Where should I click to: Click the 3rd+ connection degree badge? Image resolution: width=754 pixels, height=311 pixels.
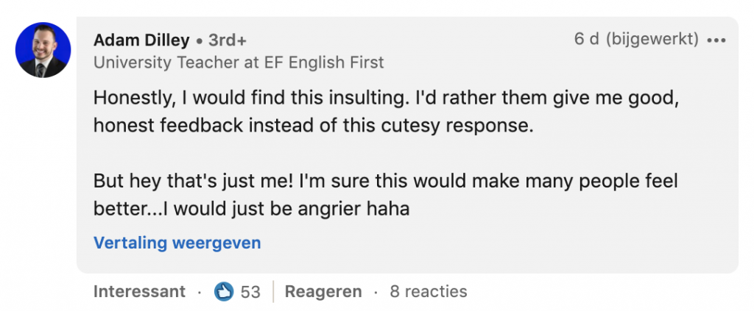pyautogui.click(x=227, y=40)
